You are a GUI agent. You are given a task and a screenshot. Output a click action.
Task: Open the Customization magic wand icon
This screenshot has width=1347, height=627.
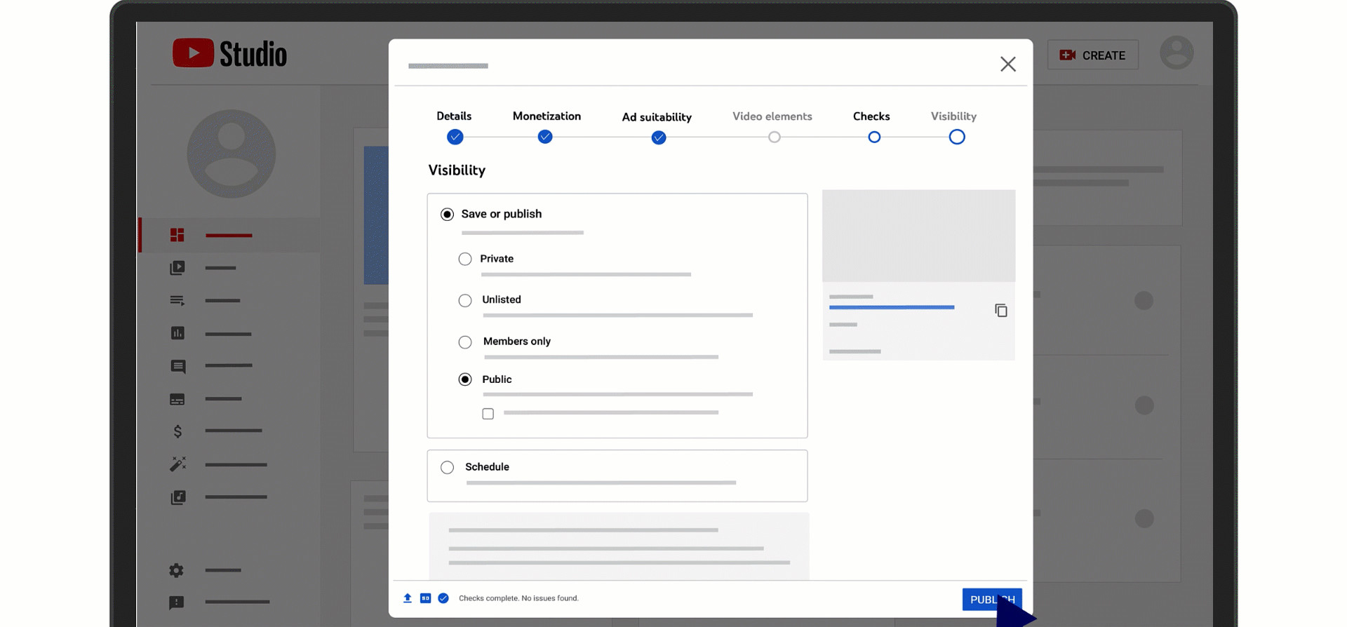pyautogui.click(x=177, y=464)
